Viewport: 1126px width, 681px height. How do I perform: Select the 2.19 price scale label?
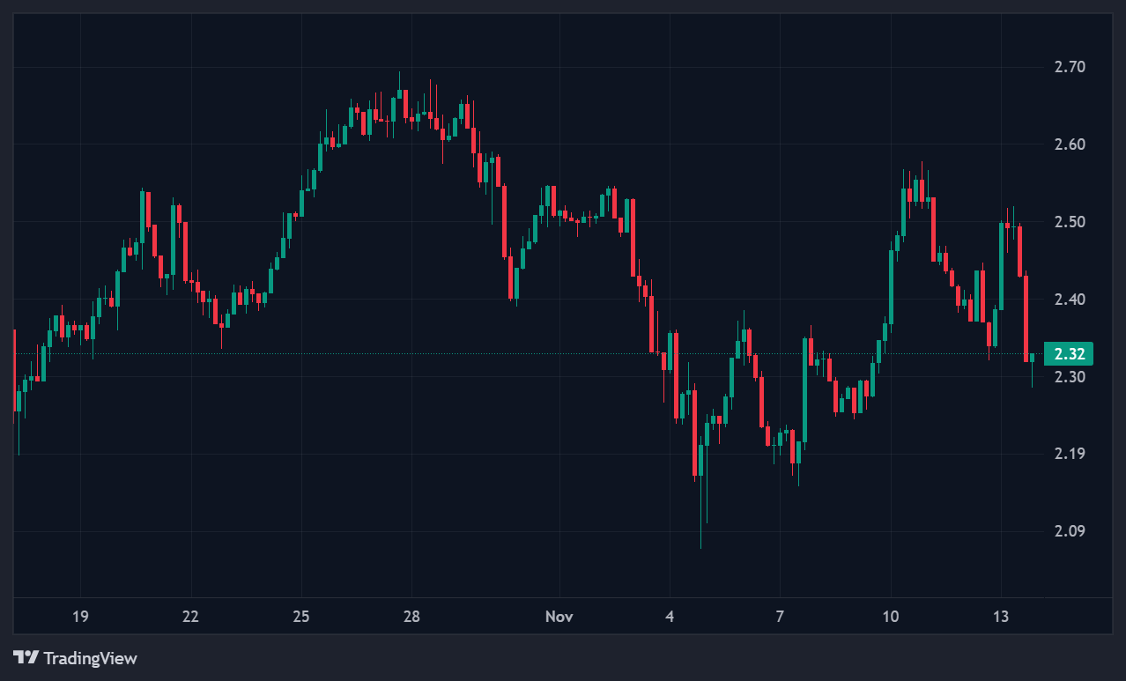pyautogui.click(x=1069, y=454)
